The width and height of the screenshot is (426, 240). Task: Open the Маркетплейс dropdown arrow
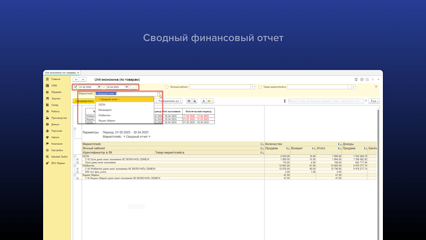point(159,94)
